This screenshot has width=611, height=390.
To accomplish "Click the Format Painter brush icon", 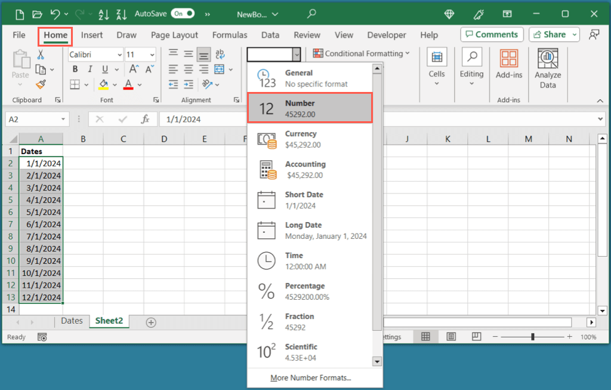I will [41, 84].
